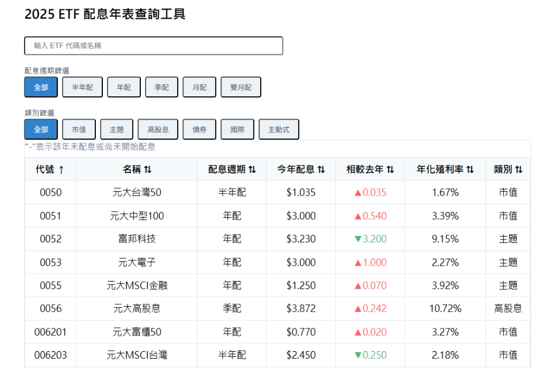Filter category by 主動式
The height and width of the screenshot is (368, 553).
(x=279, y=130)
